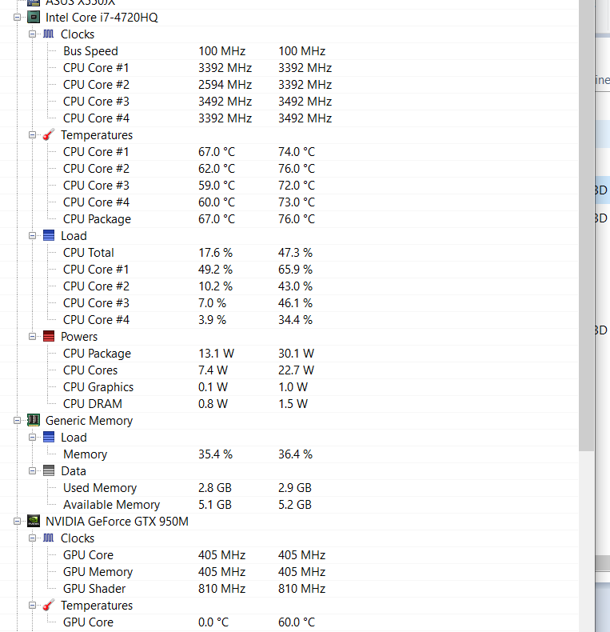The image size is (610, 632).
Task: Click the 2594 MHz Core #2 value
Action: pos(225,85)
